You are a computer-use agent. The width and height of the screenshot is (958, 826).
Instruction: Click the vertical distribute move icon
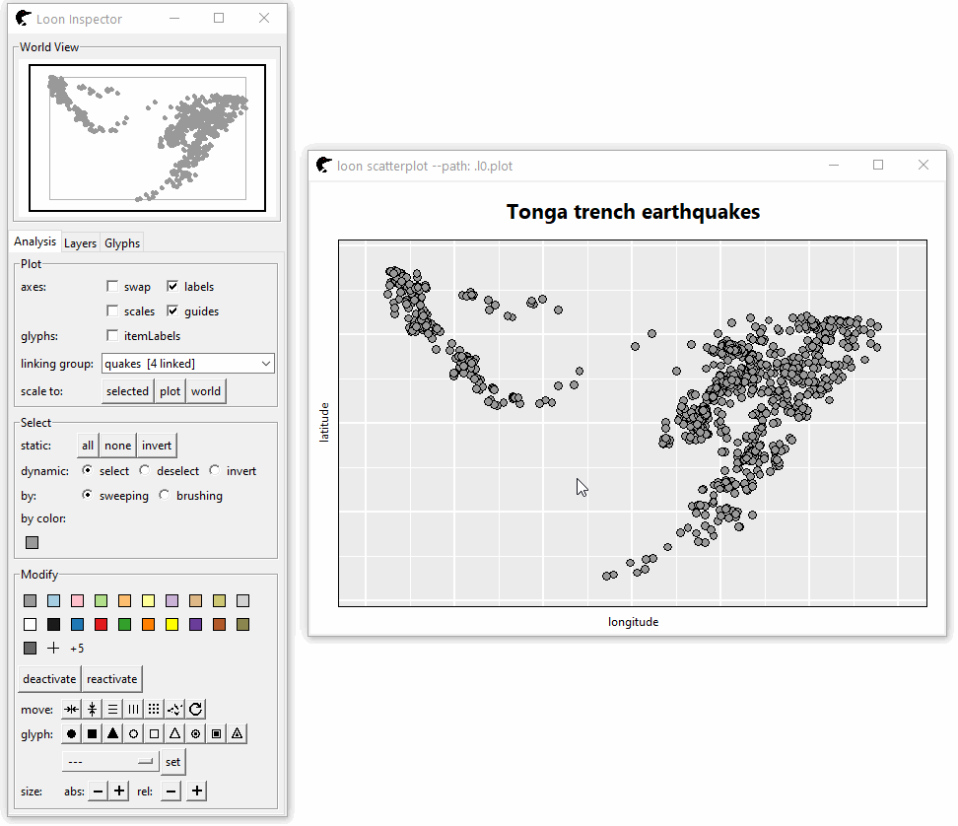point(112,709)
